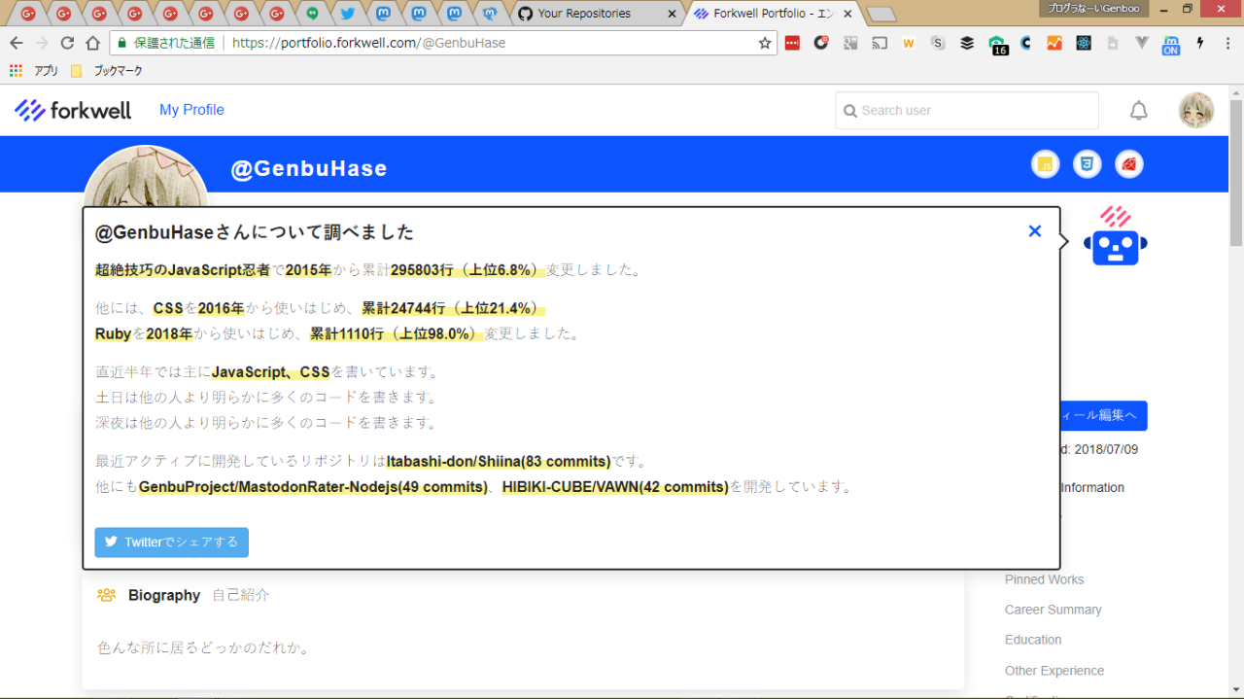The height and width of the screenshot is (699, 1244).
Task: Click the CSS3 skill badge icon
Action: tap(1087, 164)
